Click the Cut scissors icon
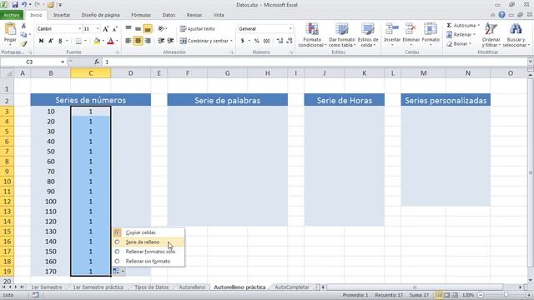Screen dimensions: 534x300 point(23,26)
